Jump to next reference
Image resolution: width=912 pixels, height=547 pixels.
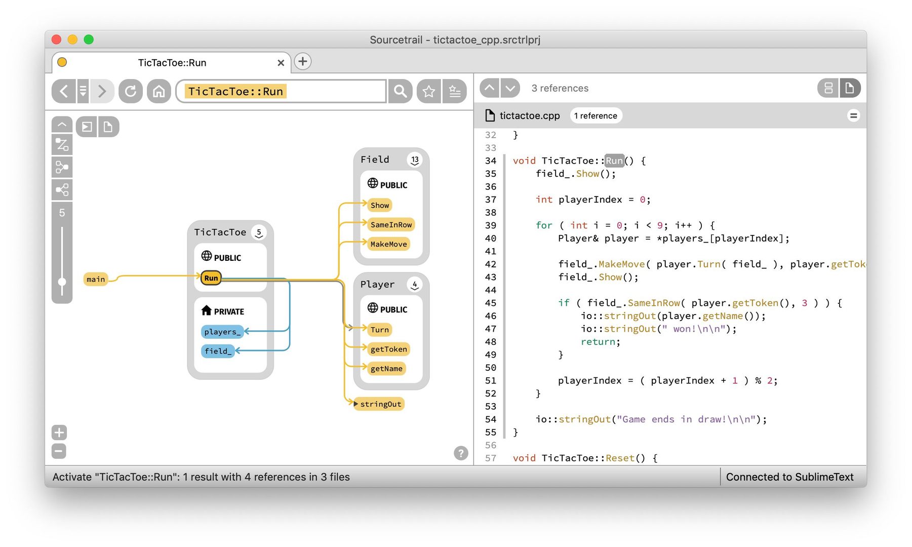click(510, 88)
